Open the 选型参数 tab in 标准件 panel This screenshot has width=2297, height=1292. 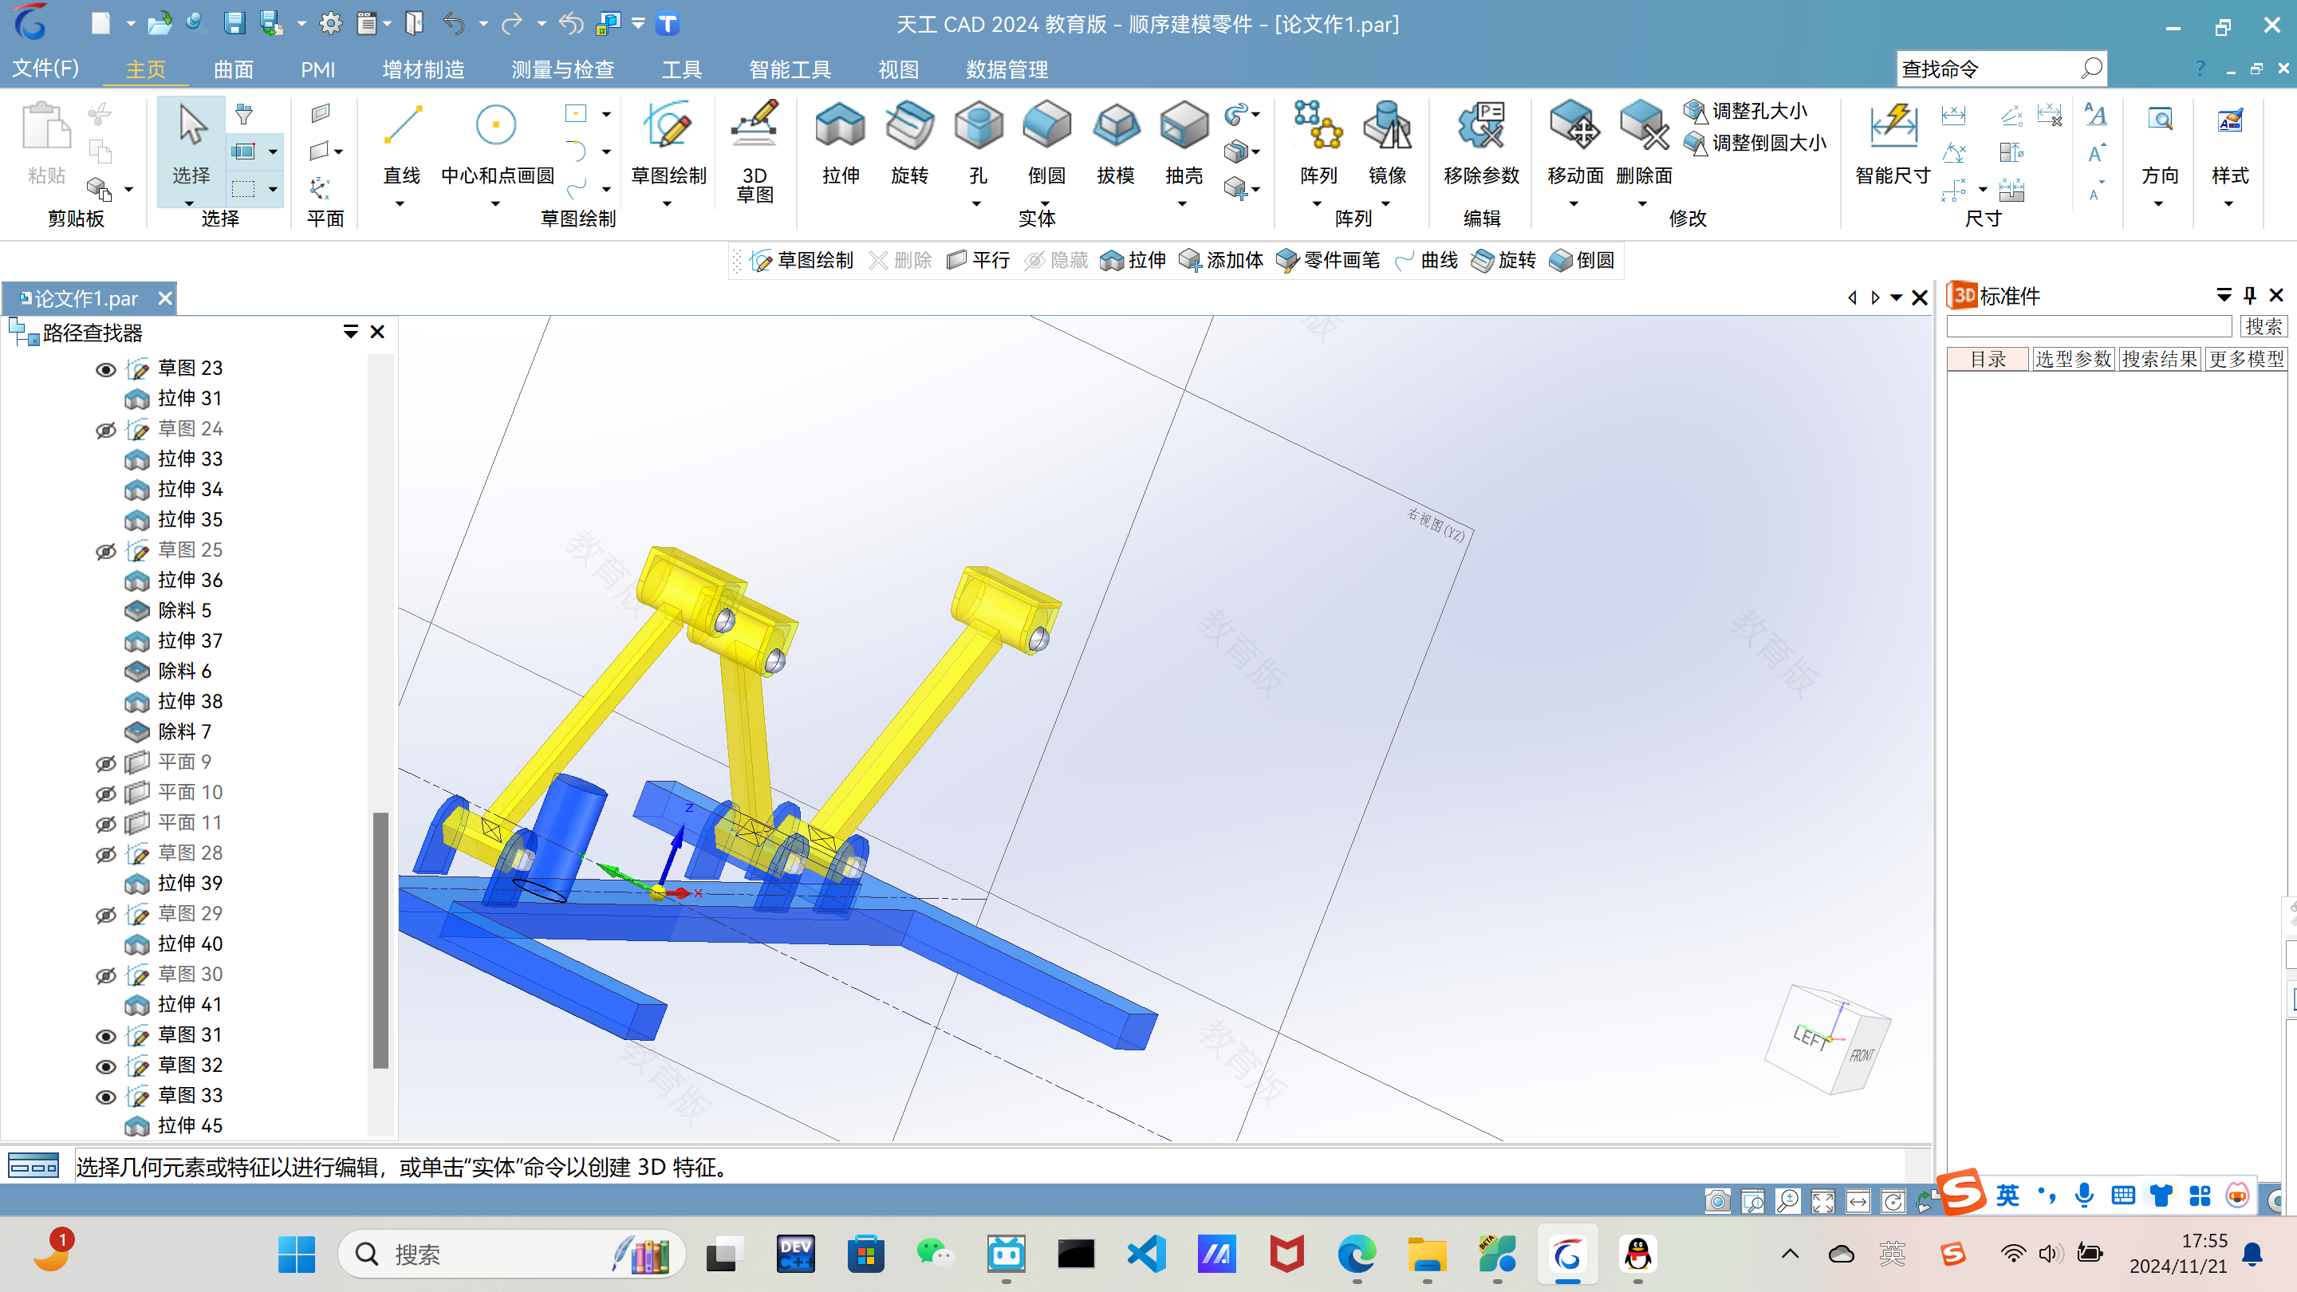[2073, 360]
